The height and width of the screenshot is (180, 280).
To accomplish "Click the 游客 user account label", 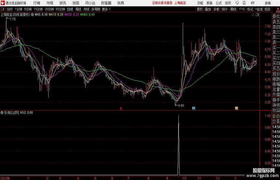I will 268,3.
